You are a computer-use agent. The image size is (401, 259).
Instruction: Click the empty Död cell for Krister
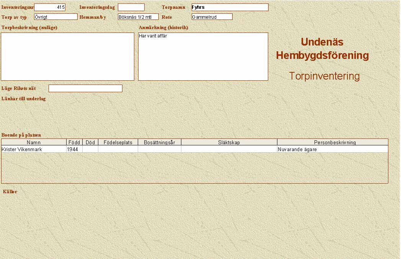[90, 149]
